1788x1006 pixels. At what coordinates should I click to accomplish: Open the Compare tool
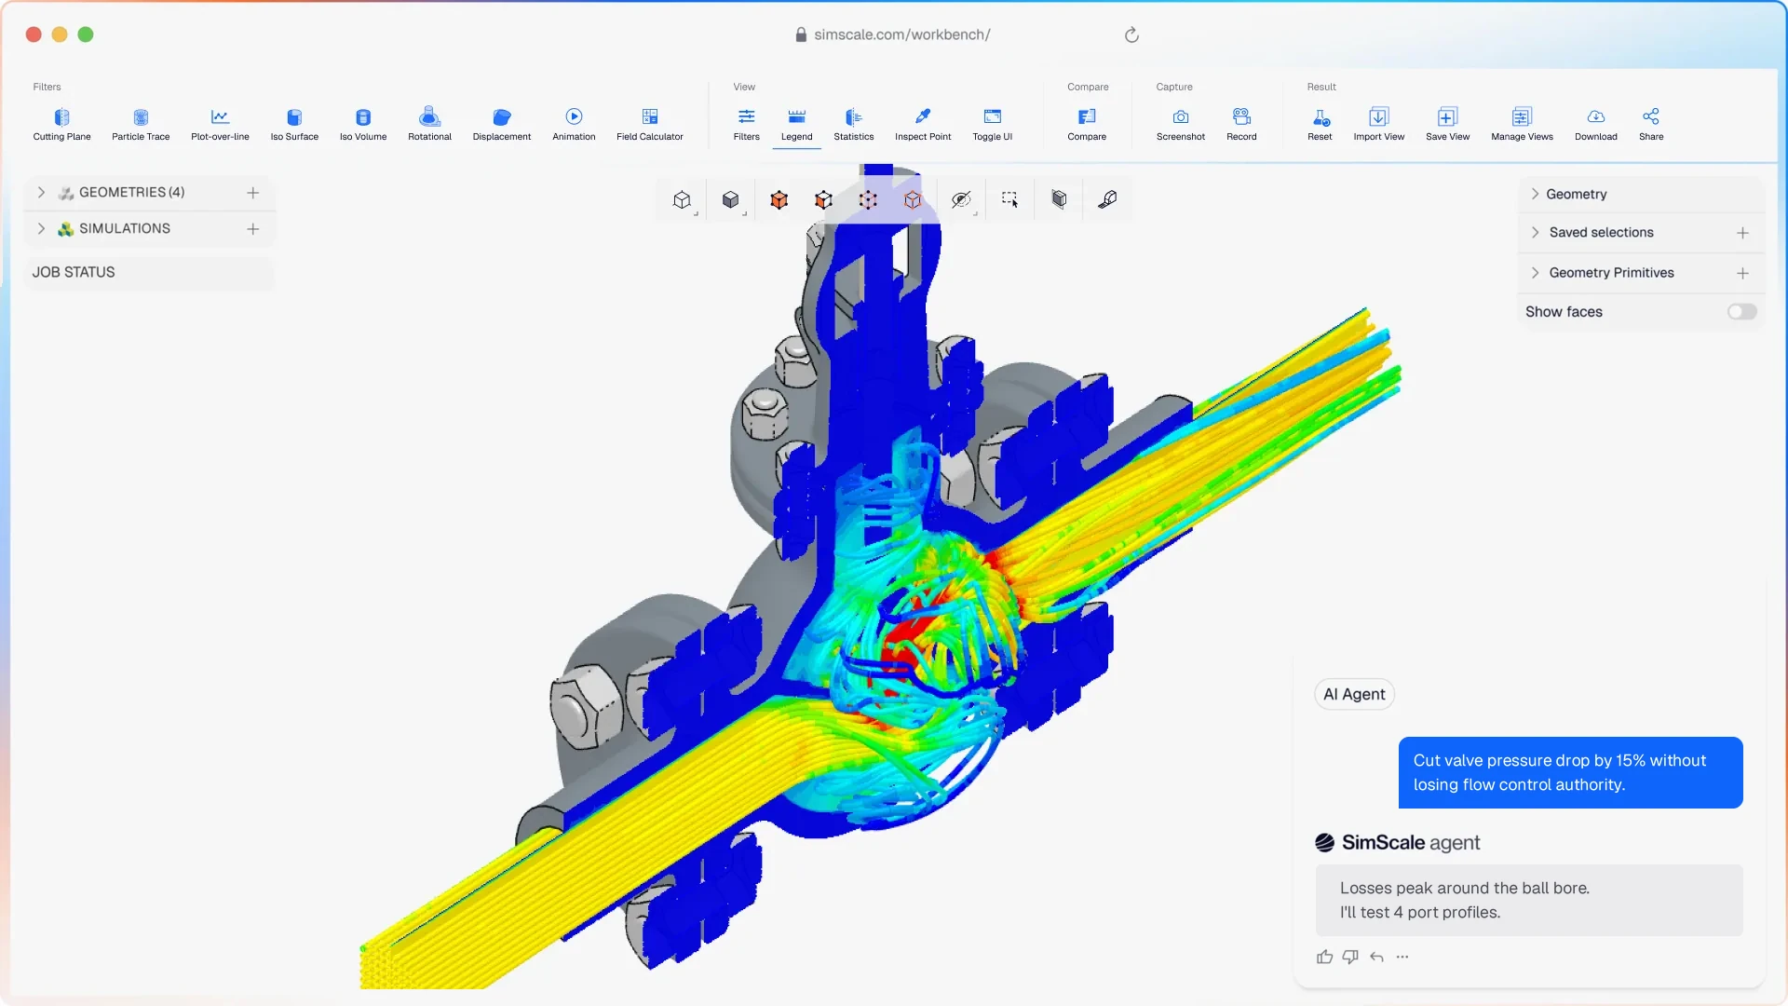coord(1087,124)
